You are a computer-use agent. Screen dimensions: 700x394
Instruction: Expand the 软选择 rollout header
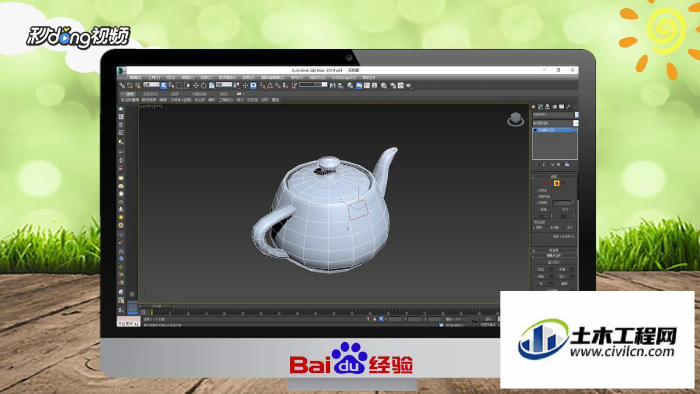point(554,251)
